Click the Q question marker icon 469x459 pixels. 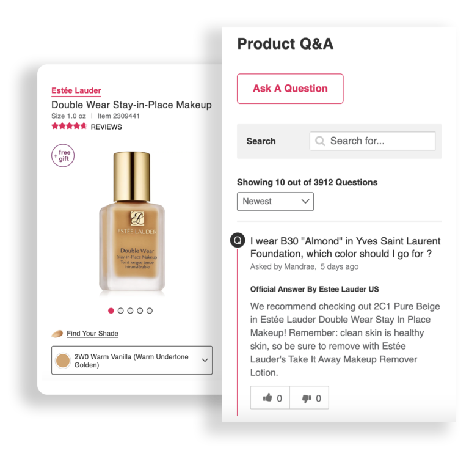coord(238,240)
